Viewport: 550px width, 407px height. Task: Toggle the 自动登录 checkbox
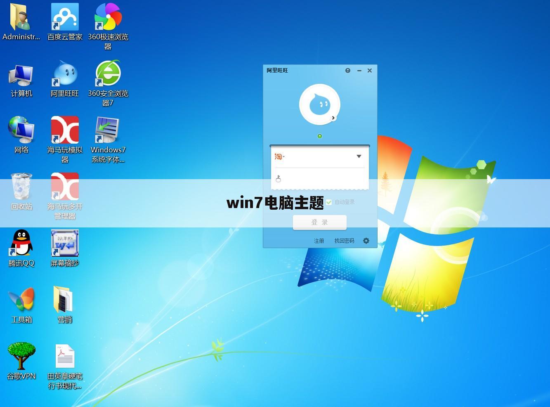pyautogui.click(x=329, y=202)
